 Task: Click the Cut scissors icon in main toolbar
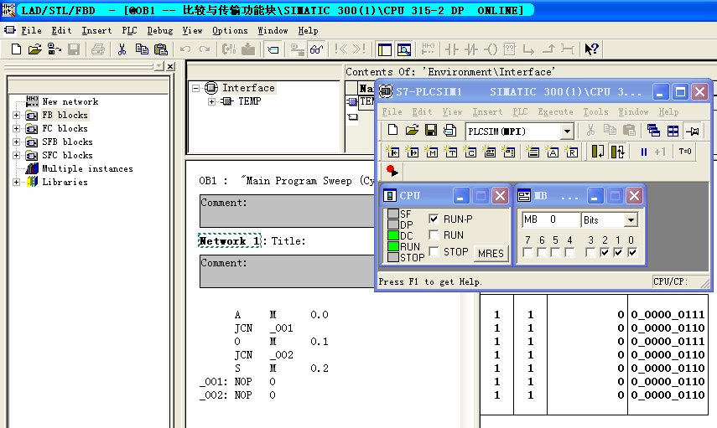pyautogui.click(x=122, y=49)
